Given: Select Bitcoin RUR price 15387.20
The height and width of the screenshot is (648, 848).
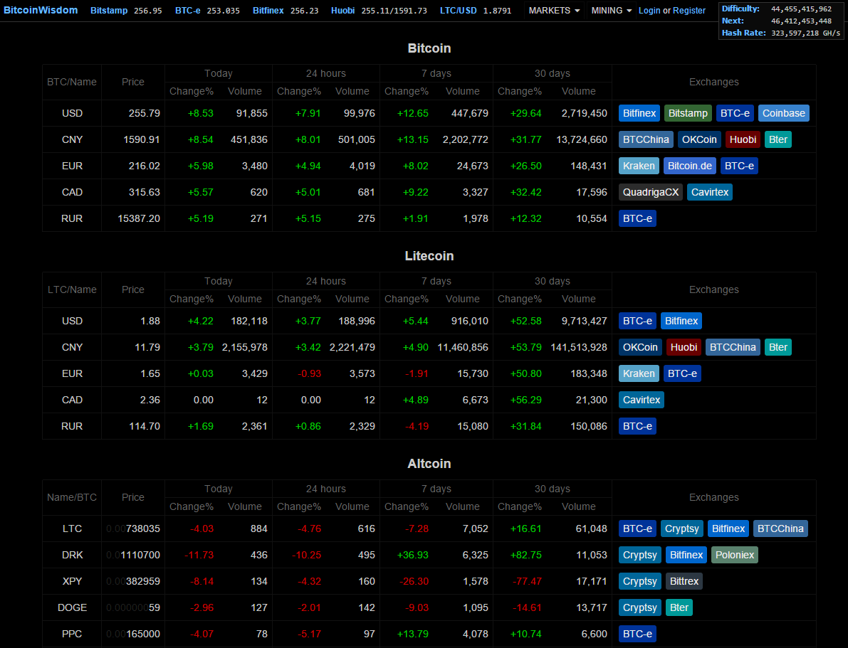Looking at the screenshot, I should click(x=139, y=218).
